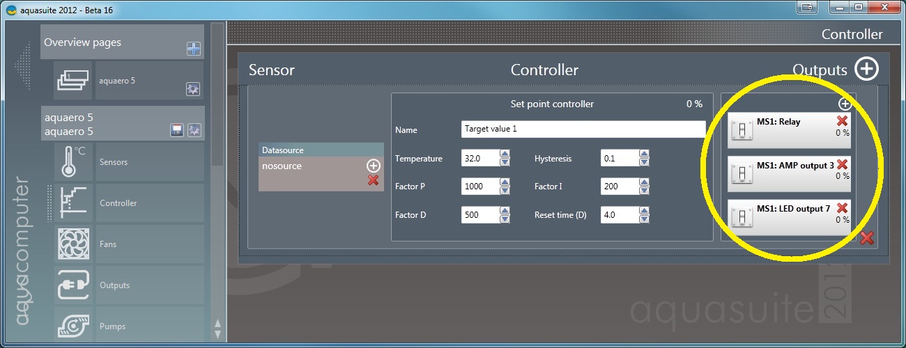Add a data source with the plus icon
This screenshot has width=906, height=348.
click(x=373, y=166)
